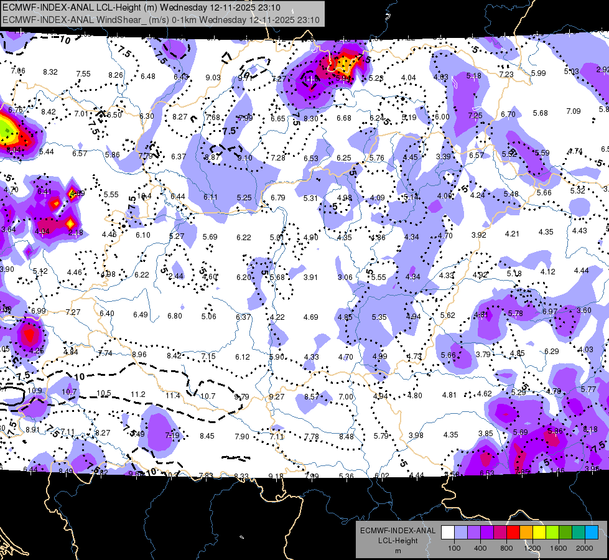The image size is (609, 560).
Task: Select the grid value 6.29
Action: (x=552, y=351)
